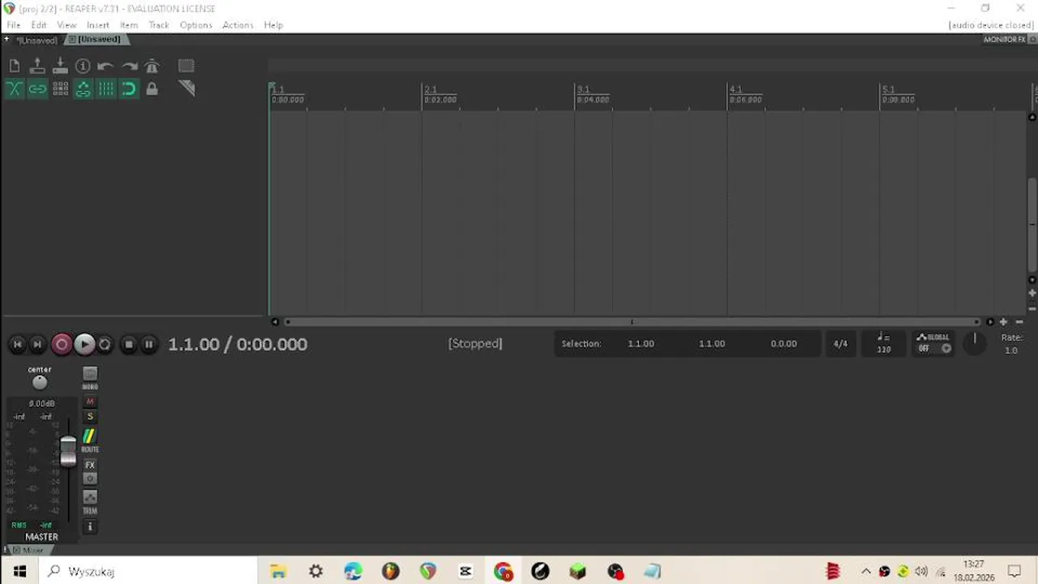Toggle grid lines in the toolbar
The width and height of the screenshot is (1038, 584).
click(x=106, y=89)
